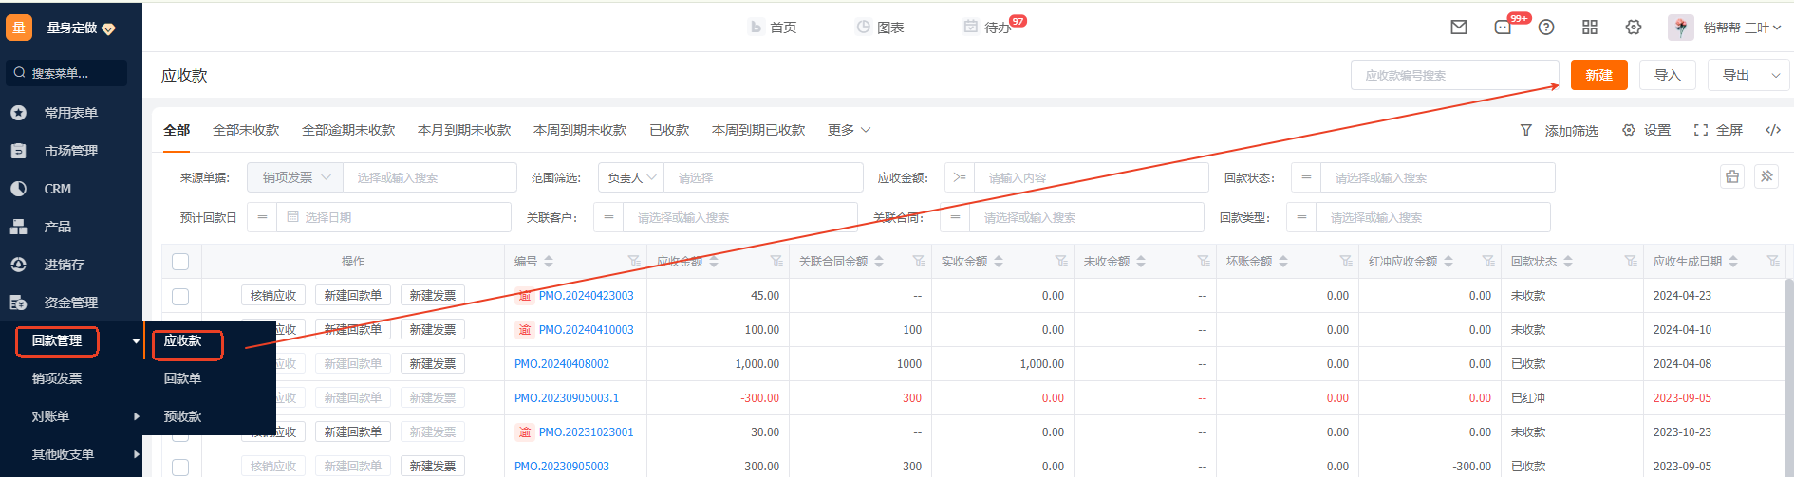Click the 全屏 fullscreen icon

click(x=1701, y=130)
